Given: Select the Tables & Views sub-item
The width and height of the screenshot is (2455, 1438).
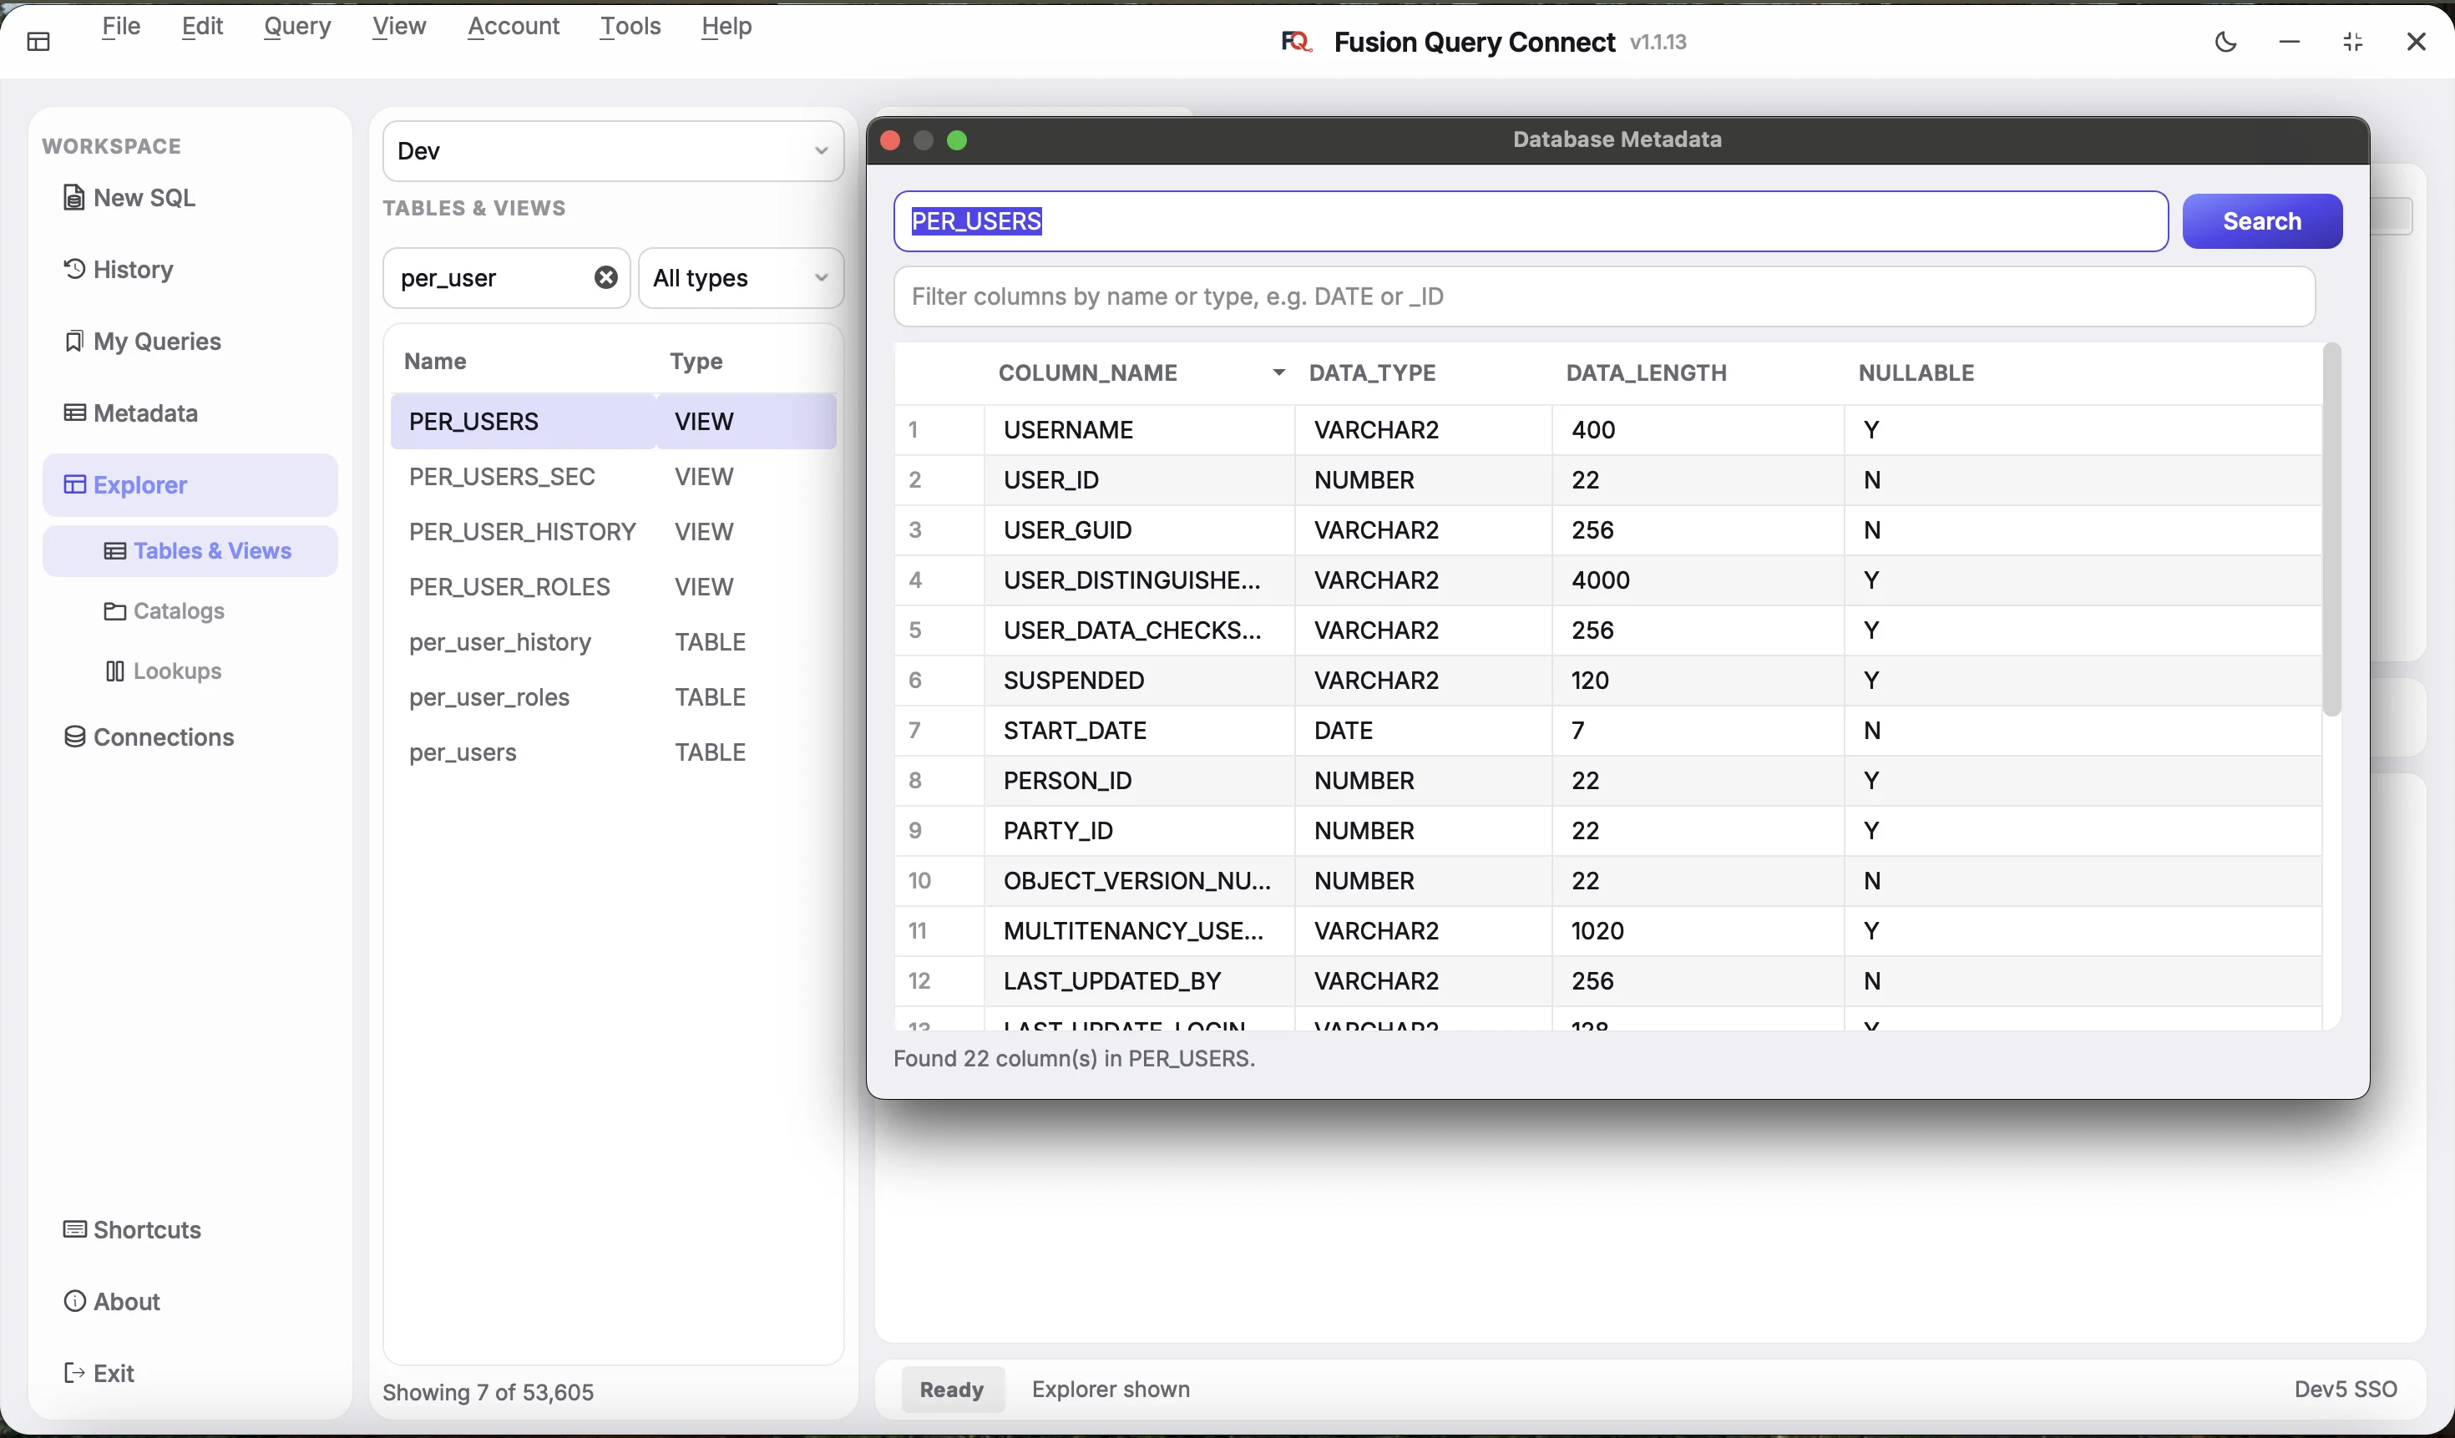Looking at the screenshot, I should (x=190, y=551).
